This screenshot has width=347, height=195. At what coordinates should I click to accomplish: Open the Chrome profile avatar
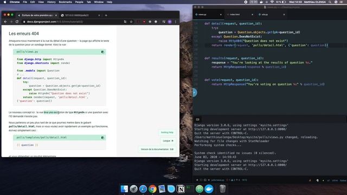click(170, 22)
